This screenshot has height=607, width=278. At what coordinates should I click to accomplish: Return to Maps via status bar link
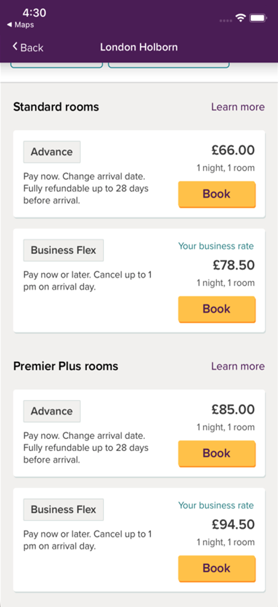click(x=21, y=25)
